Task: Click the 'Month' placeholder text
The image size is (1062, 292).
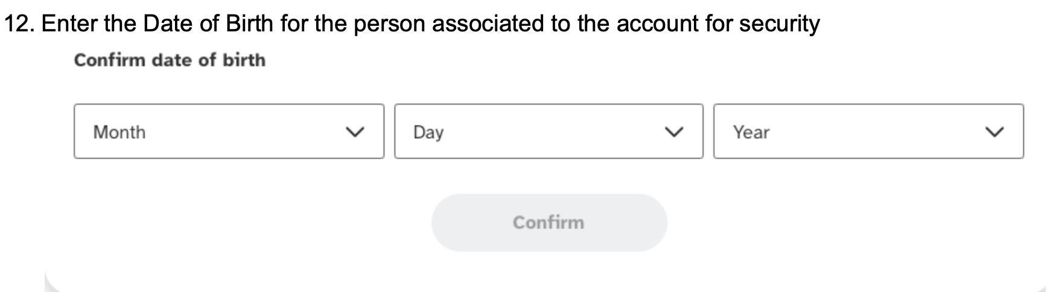Action: 119,132
